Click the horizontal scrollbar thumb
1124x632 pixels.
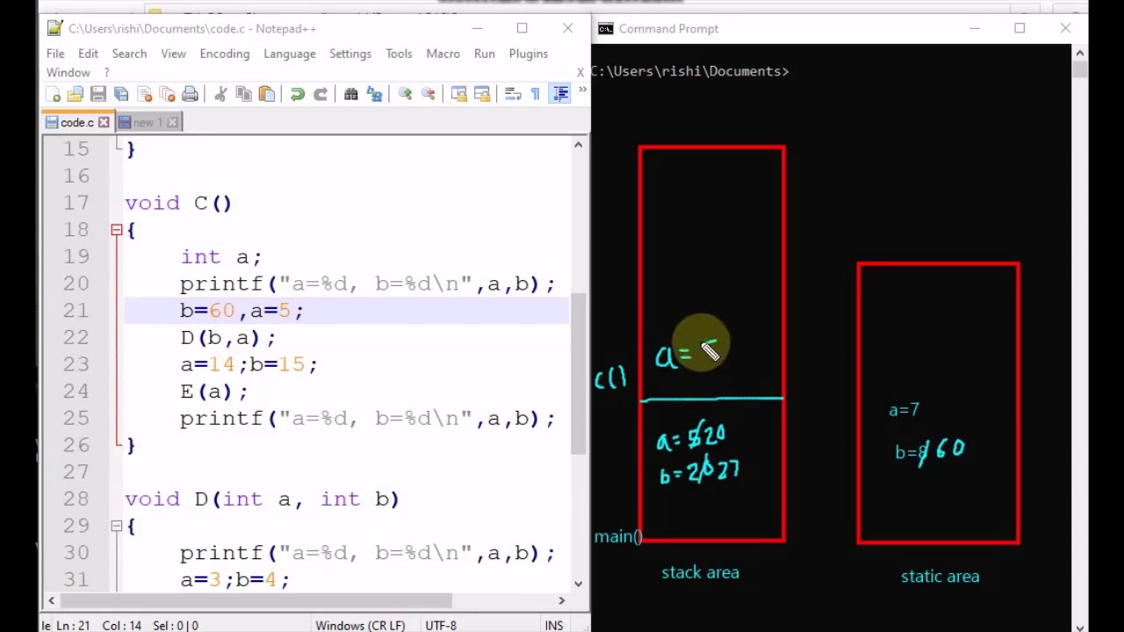click(x=256, y=600)
